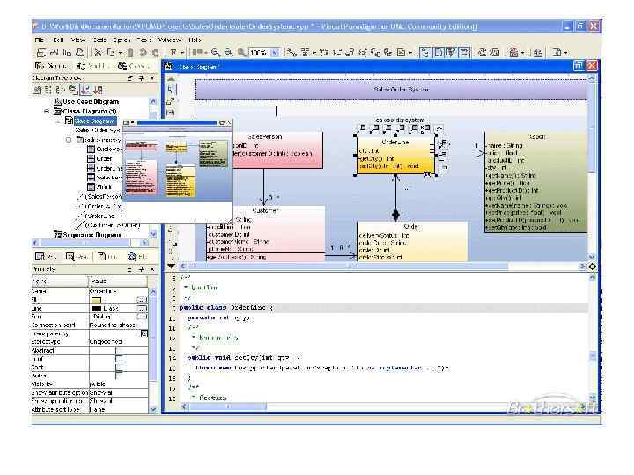The height and width of the screenshot is (475, 634).
Task: Click the Name column header in Property pane
Action: pos(60,281)
